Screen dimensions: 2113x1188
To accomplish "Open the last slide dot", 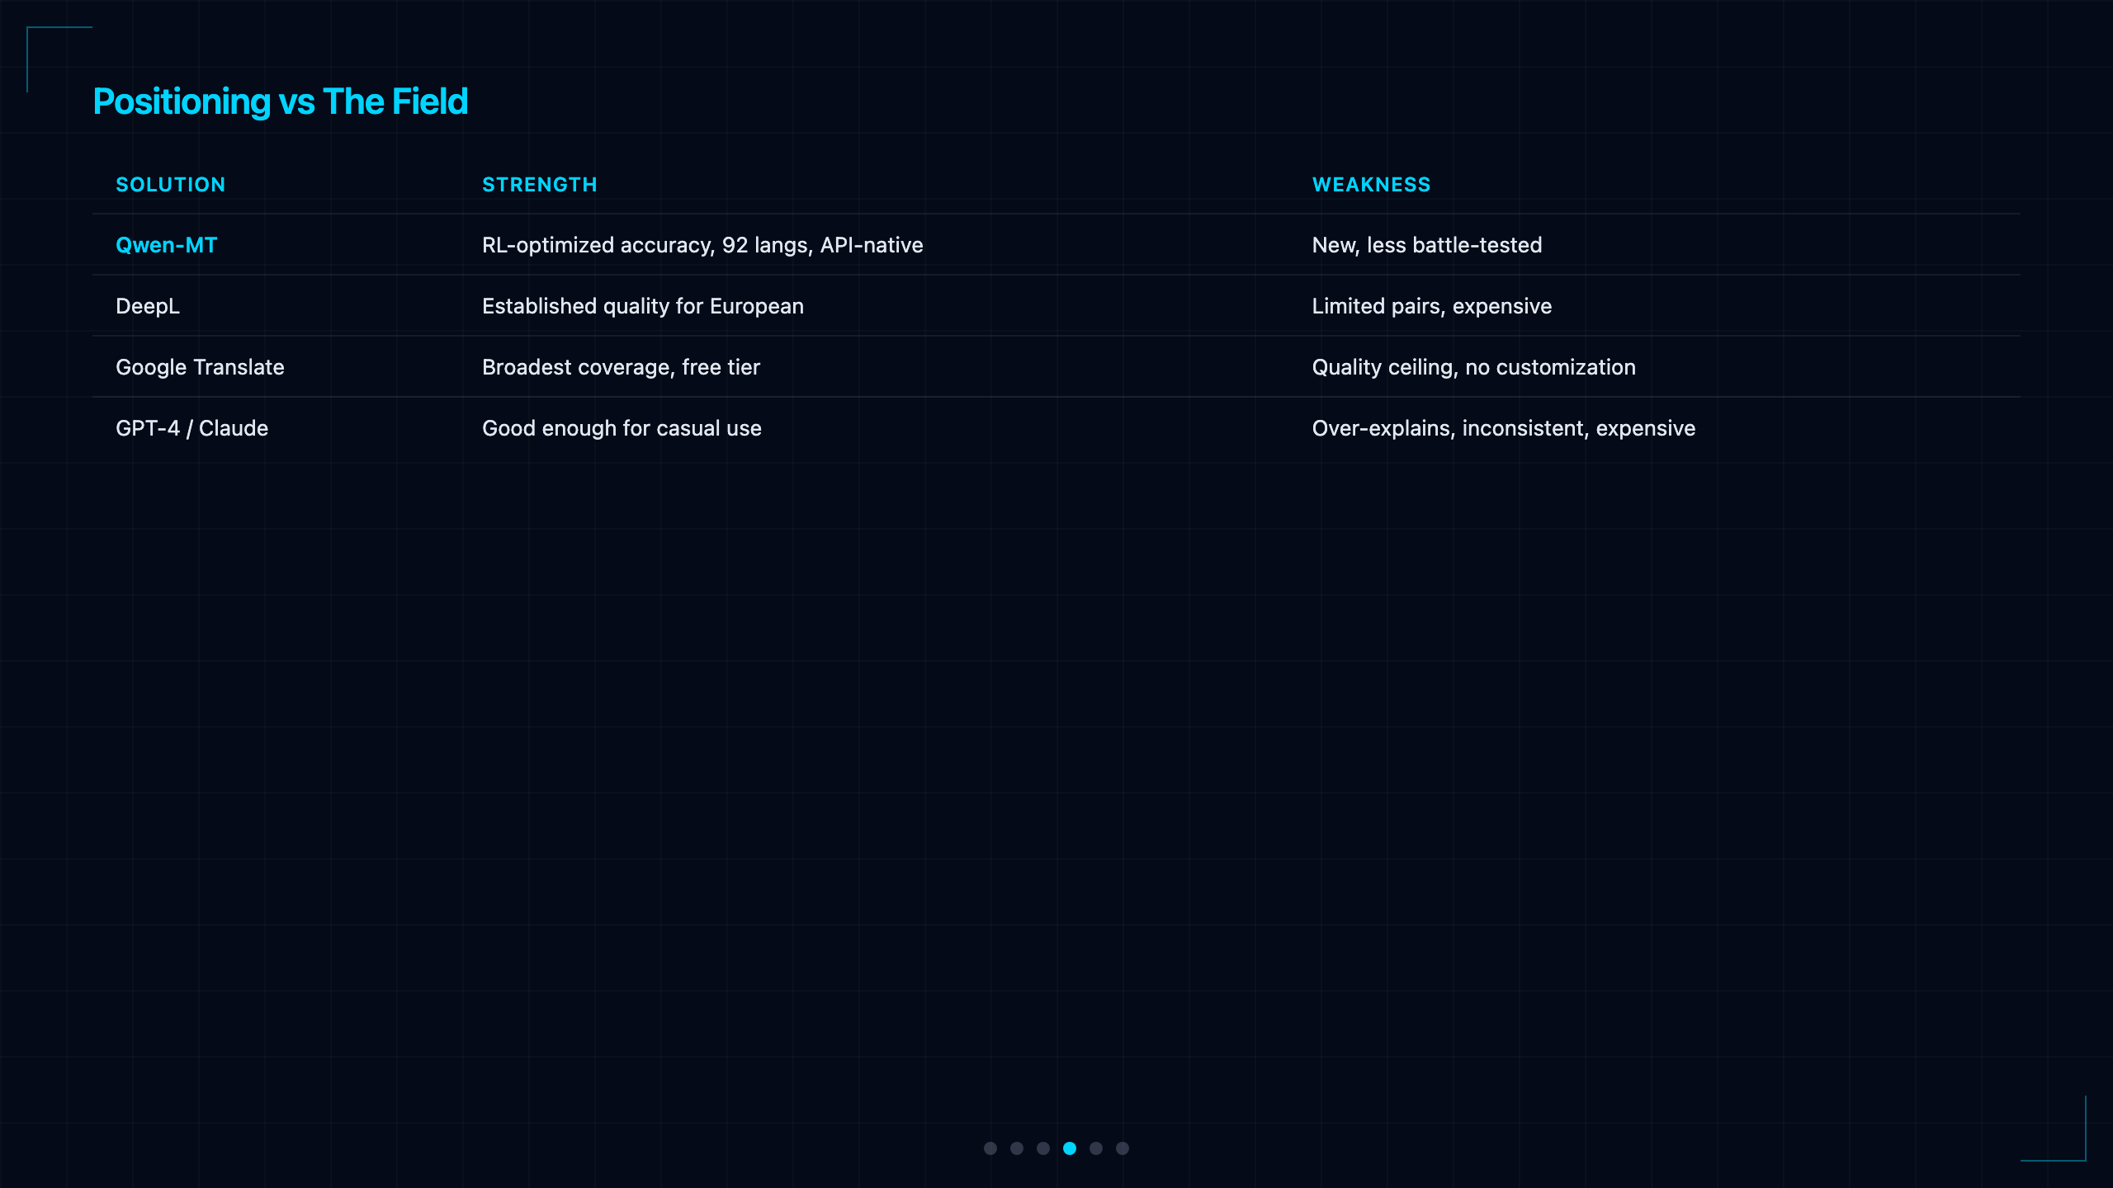I will (1123, 1148).
